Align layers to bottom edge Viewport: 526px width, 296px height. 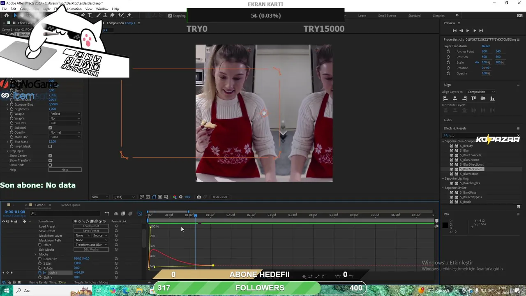[492, 98]
